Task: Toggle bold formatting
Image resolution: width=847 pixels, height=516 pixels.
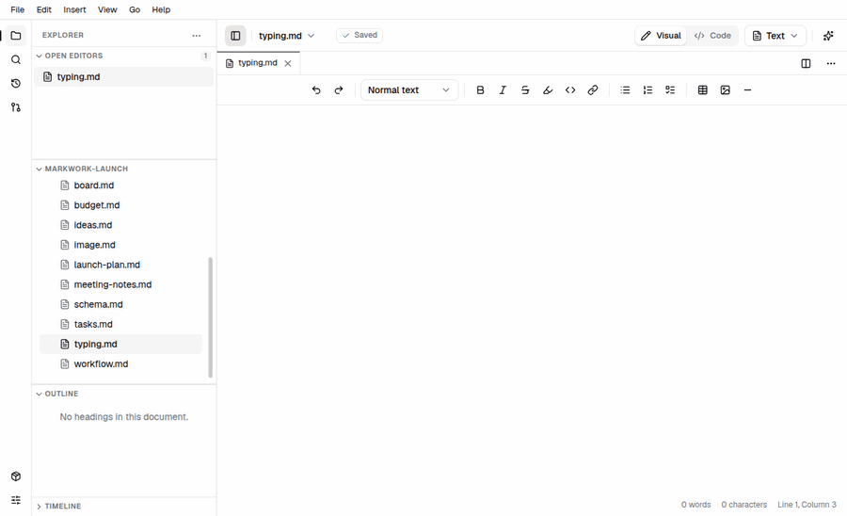Action: click(x=480, y=90)
